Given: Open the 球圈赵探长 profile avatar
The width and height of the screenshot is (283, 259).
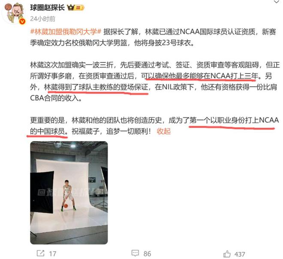Looking at the screenshot, I should [x=14, y=13].
